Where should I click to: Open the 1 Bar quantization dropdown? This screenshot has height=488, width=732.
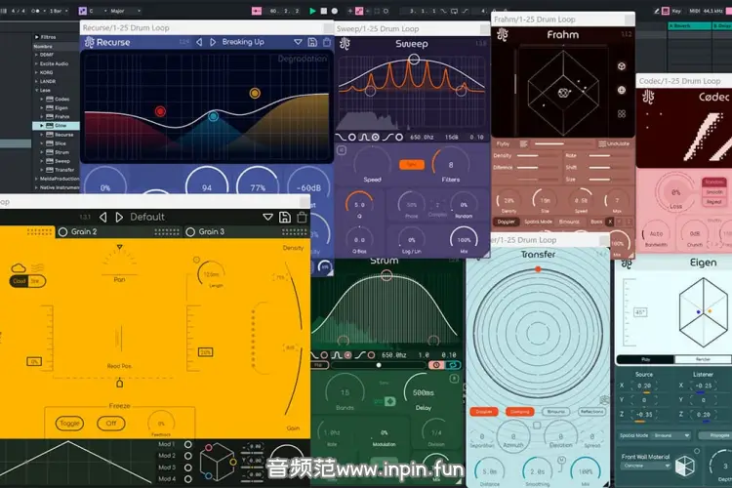tap(59, 11)
